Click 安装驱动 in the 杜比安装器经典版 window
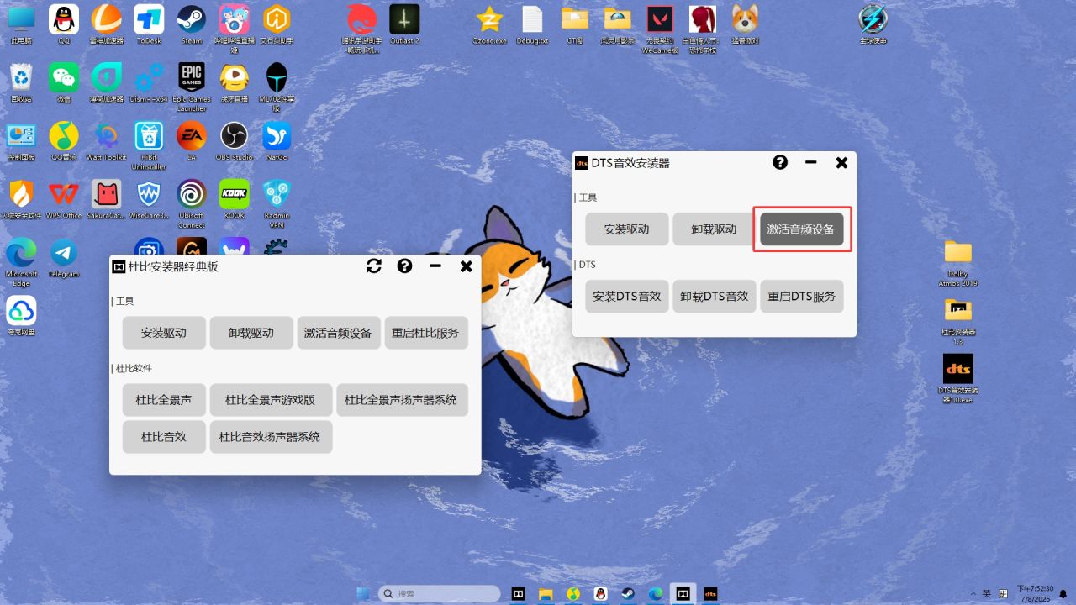The width and height of the screenshot is (1076, 605). point(164,333)
